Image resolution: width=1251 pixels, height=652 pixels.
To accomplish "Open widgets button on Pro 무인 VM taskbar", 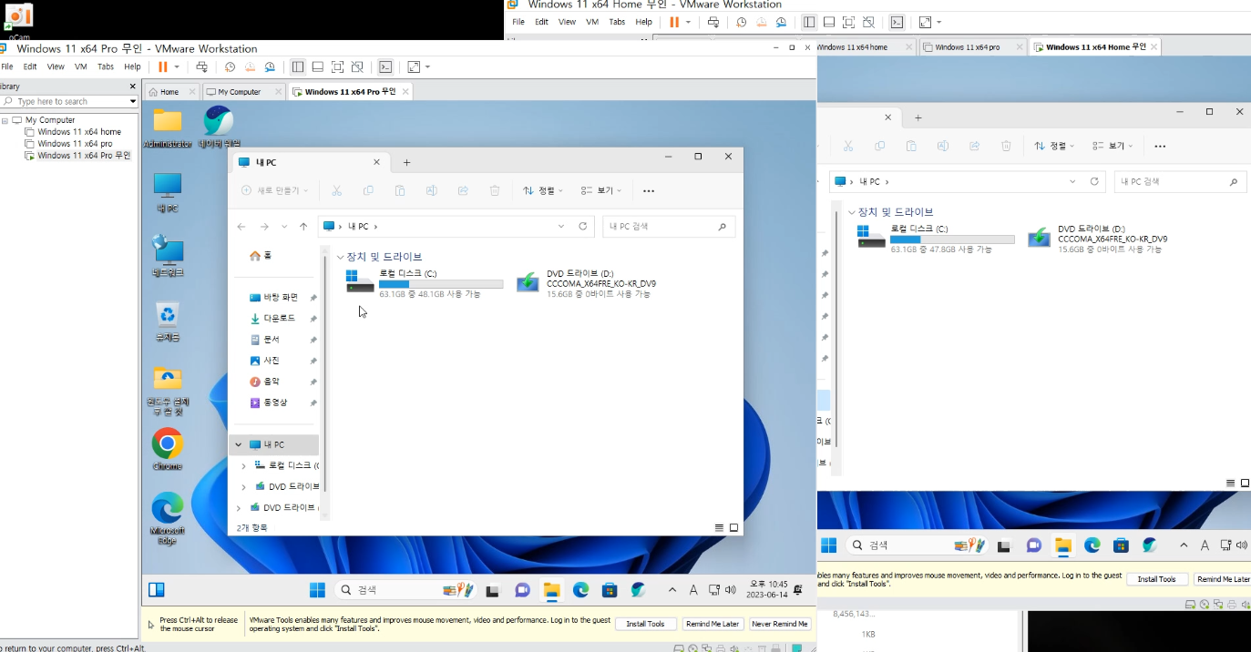I will pyautogui.click(x=157, y=589).
